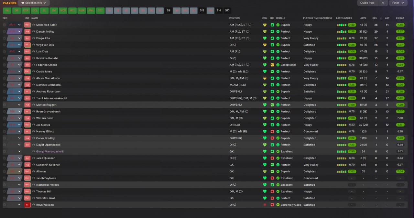
Task: Select the S15 substitute slot
Action: pyautogui.click(x=227, y=11)
